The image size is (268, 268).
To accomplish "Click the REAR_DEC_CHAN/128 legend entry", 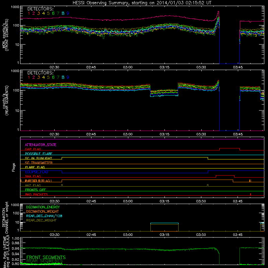I will [x=44, y=216].
